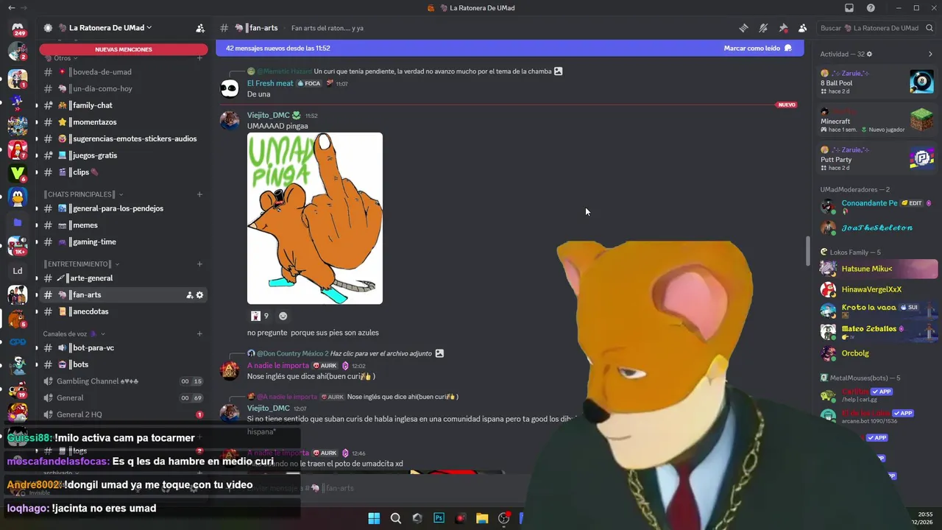
Task: Toggle channel notification settings bell icon
Action: [x=763, y=28]
